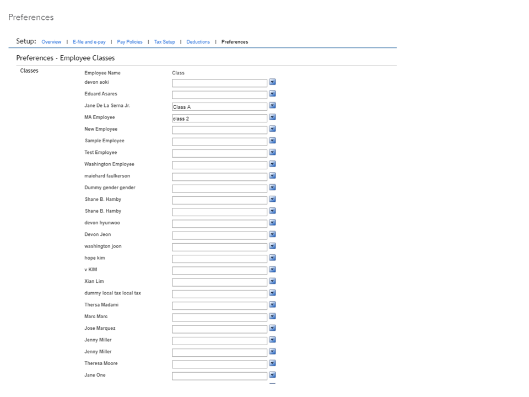
Task: Open class dropdown for hope kim
Action: tap(272, 258)
